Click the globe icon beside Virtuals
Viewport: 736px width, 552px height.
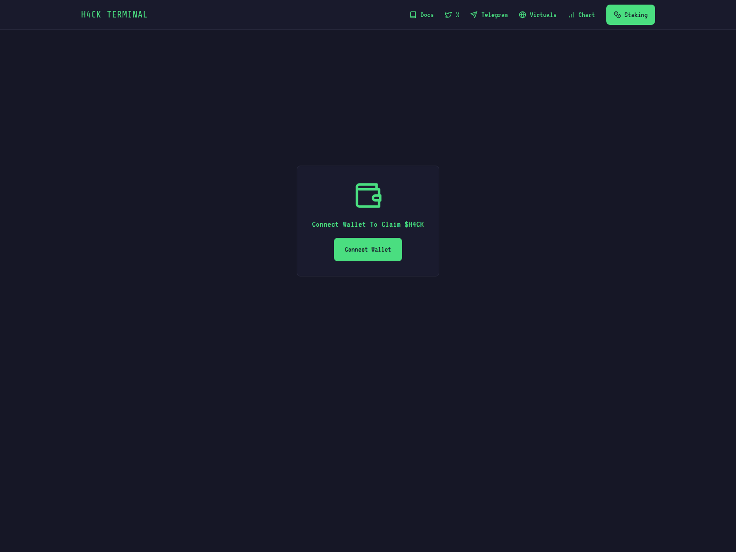coord(522,15)
